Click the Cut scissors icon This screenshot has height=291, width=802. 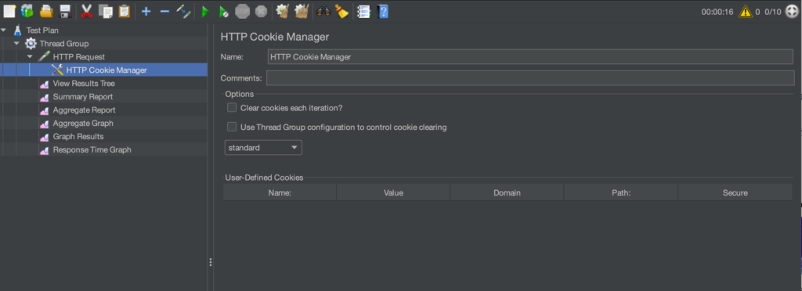pos(86,11)
